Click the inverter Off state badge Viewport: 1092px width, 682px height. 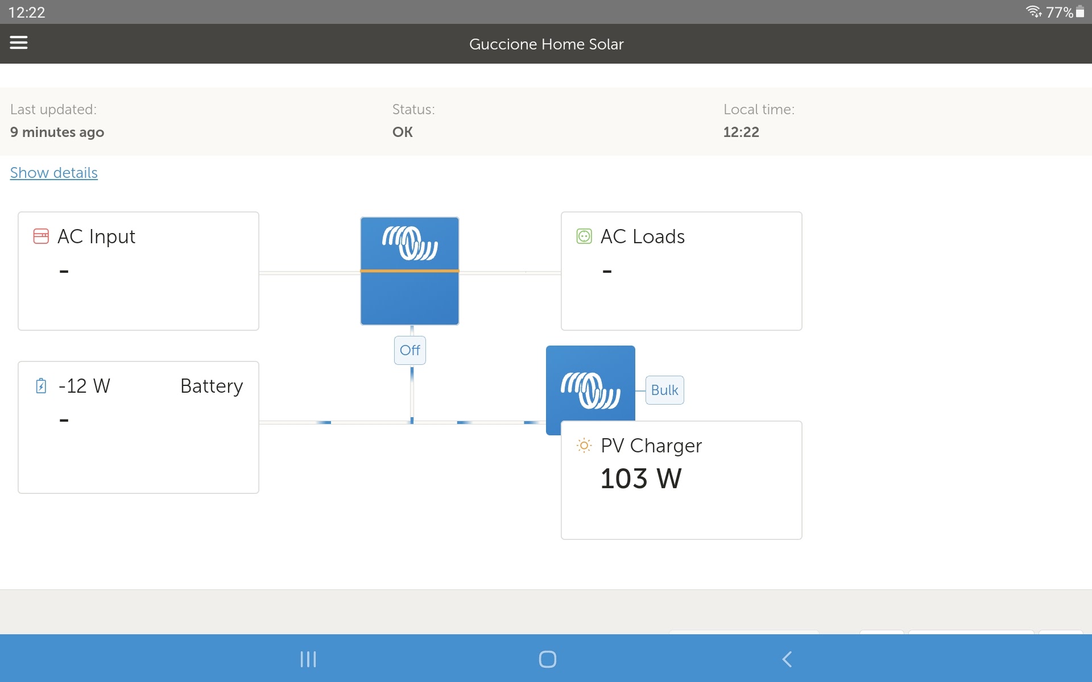tap(409, 350)
